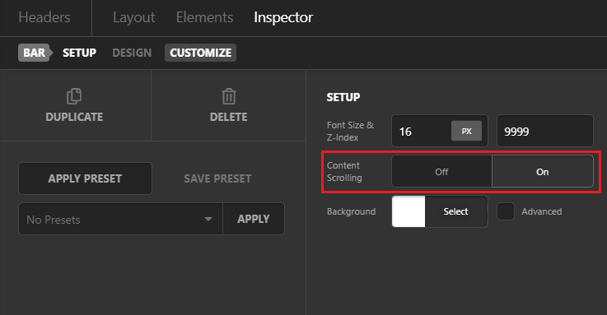Go to the DESIGN section

click(132, 53)
